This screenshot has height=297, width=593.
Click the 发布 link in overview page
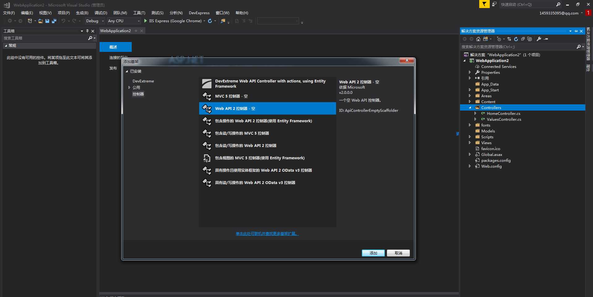113,68
